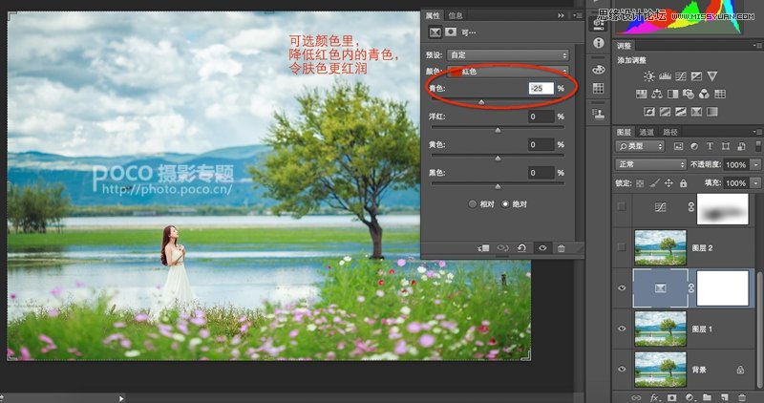Add a Brightness/Contrast adjustment
This screenshot has height=403, width=764.
[649, 76]
